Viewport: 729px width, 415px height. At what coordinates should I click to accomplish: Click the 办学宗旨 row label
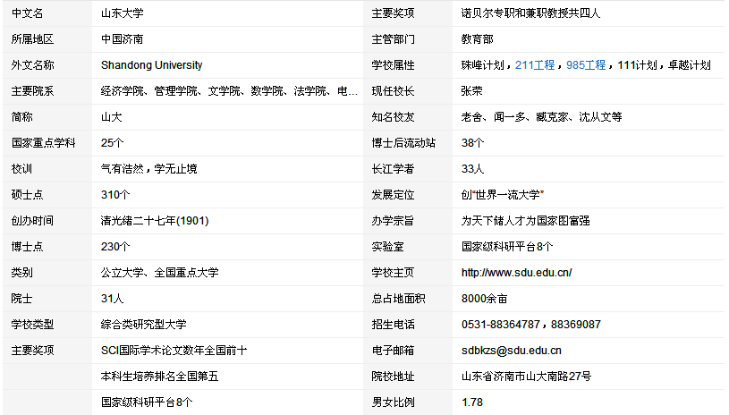click(393, 221)
